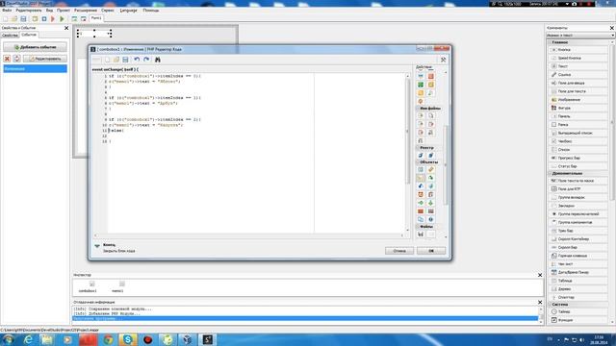Image resolution: width=616 pixels, height=346 pixels.
Task: Run the project with the green play arrow
Action: pyautogui.click(x=62, y=19)
